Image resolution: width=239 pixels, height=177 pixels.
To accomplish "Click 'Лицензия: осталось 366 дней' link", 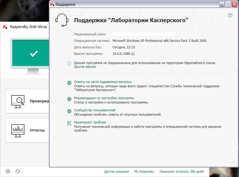I will (x=181, y=172).
